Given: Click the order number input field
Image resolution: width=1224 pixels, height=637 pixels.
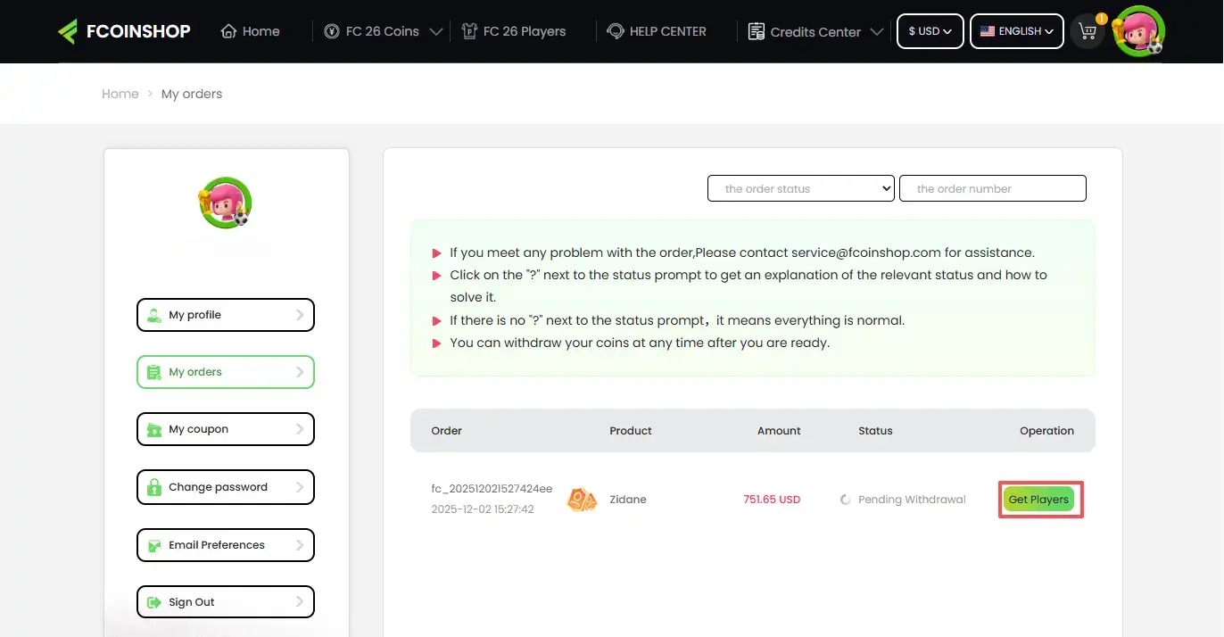Looking at the screenshot, I should 992,188.
